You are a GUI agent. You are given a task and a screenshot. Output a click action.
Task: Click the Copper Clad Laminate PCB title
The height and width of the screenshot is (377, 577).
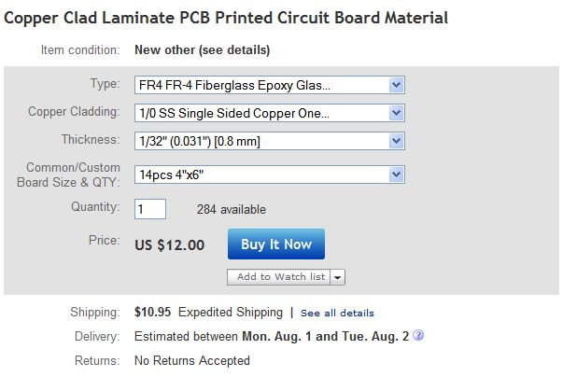tap(226, 18)
